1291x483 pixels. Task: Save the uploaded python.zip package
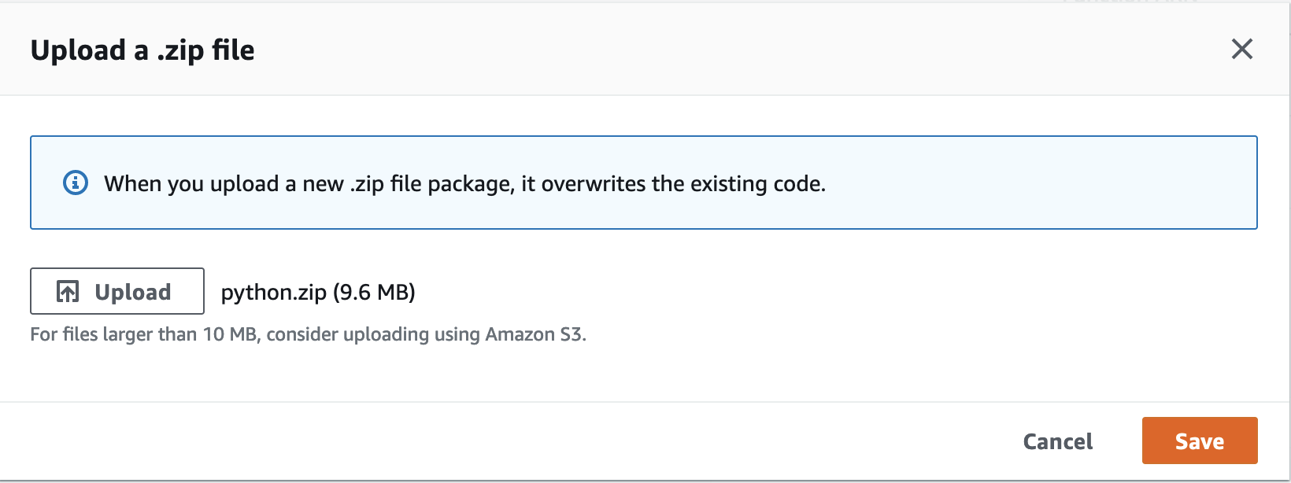1199,441
